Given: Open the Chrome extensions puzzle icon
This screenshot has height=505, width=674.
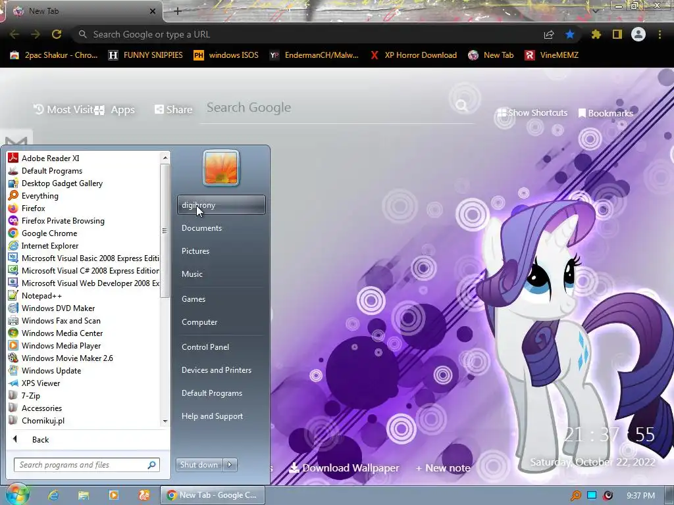Looking at the screenshot, I should (x=596, y=34).
